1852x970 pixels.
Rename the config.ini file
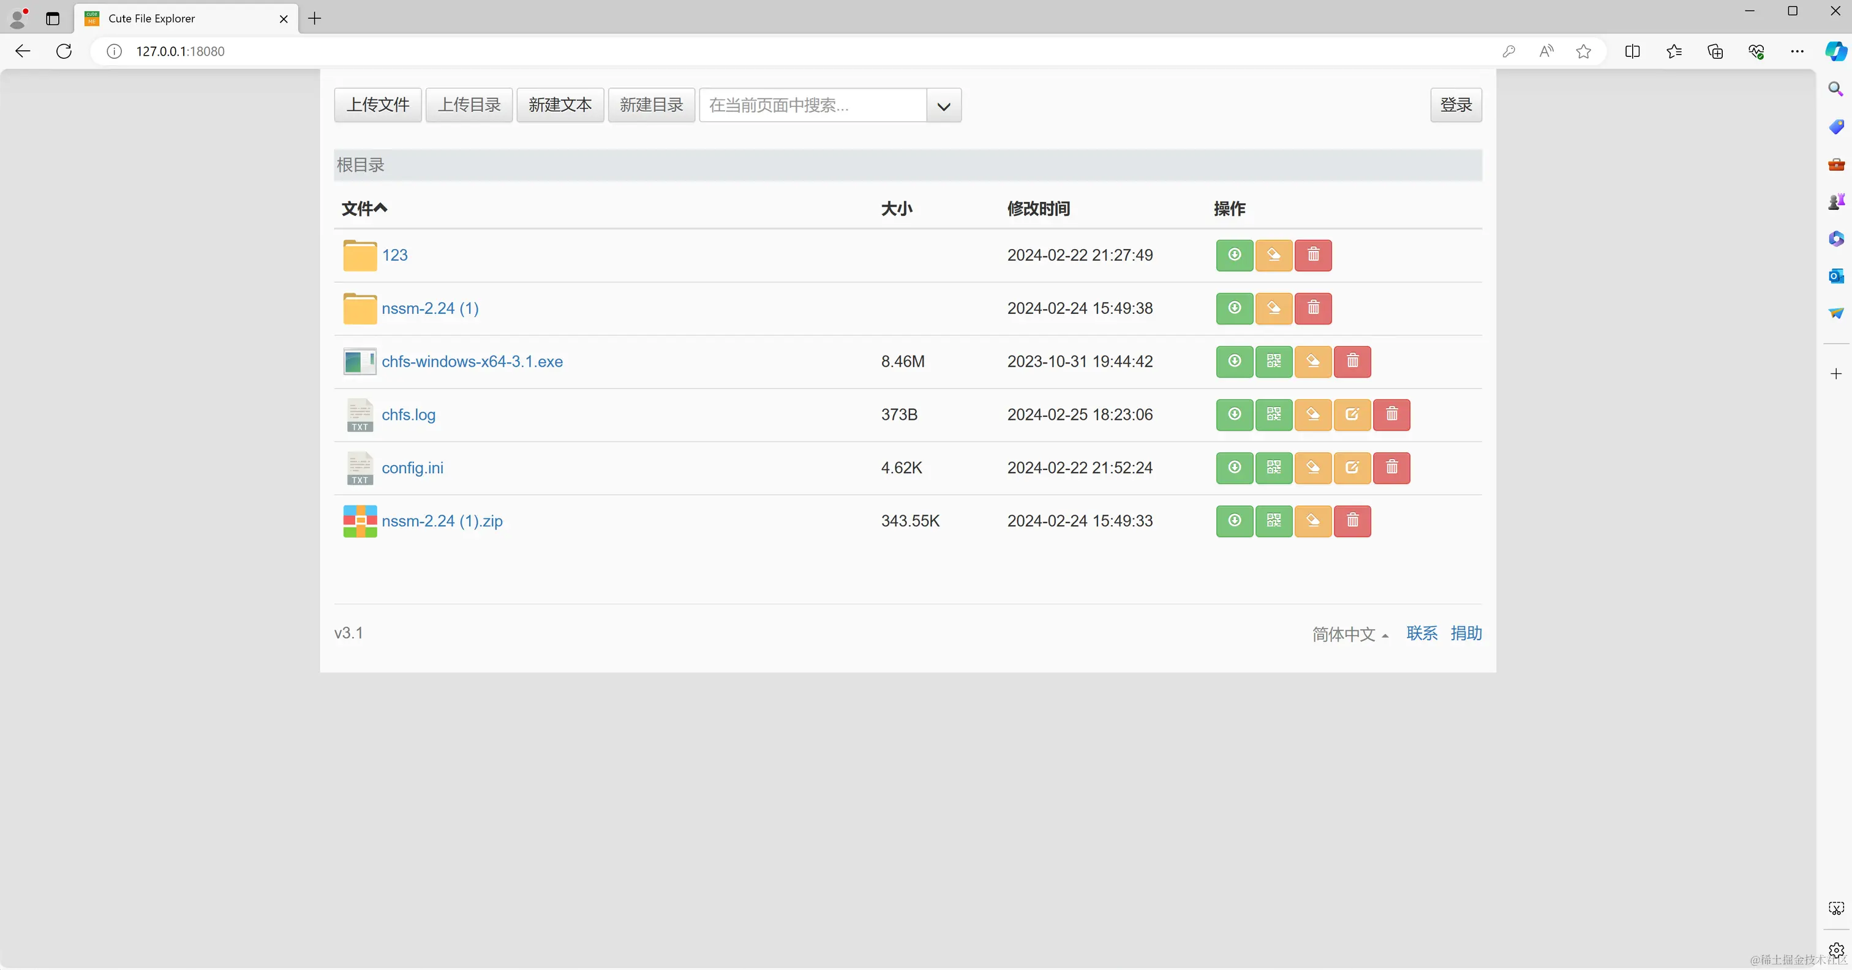tap(1313, 468)
